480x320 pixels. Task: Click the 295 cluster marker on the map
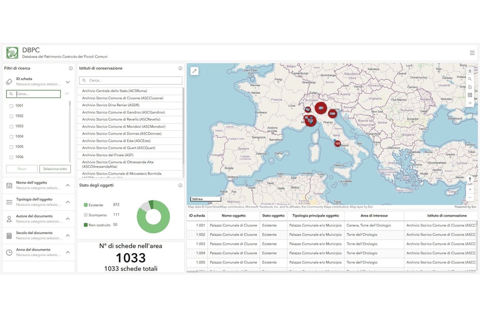(321, 108)
